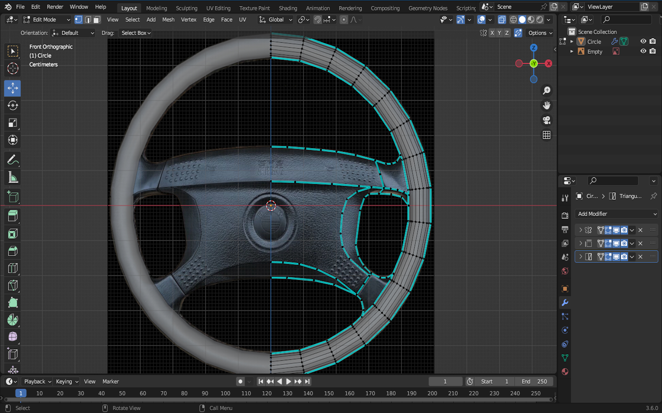
Task: Toggle visibility of the Empty object
Action: [x=643, y=51]
